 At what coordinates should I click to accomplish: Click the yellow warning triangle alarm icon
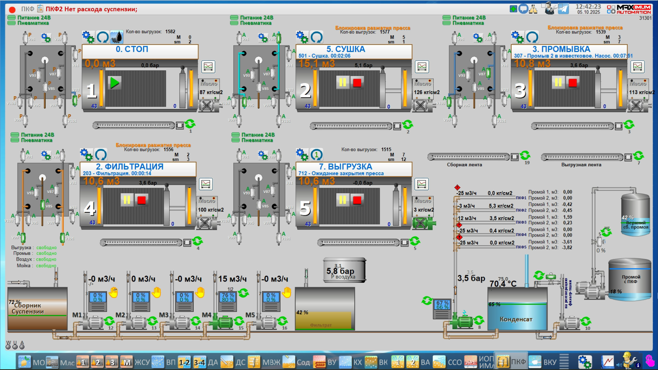click(533, 9)
